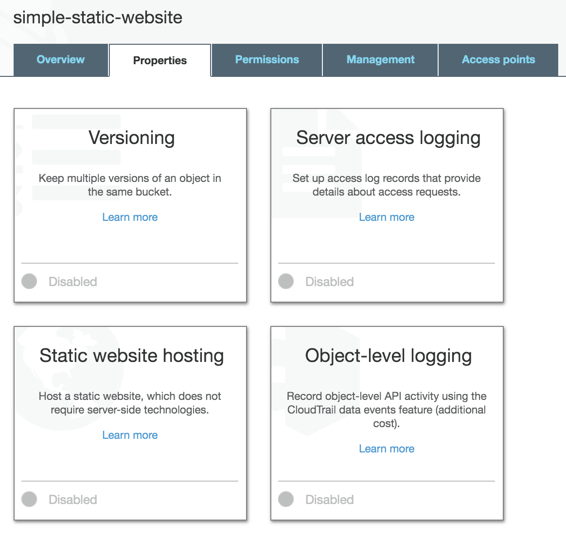Screen dimensions: 566x540
Task: Open the Static website hosting card
Action: (131, 356)
